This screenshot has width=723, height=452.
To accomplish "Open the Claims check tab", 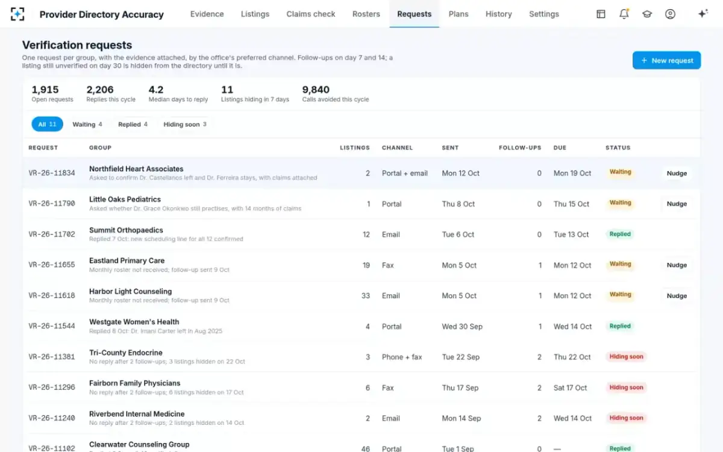I will pyautogui.click(x=311, y=14).
